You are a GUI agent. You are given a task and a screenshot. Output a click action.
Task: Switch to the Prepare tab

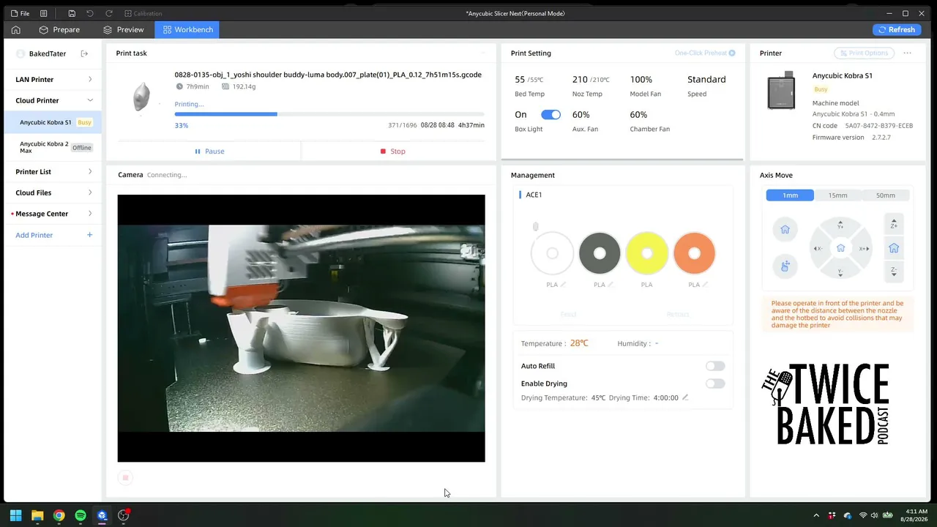pyautogui.click(x=59, y=30)
